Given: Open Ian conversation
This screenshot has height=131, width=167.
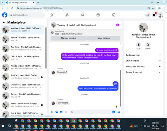Looking at the screenshot, I should [22, 114].
